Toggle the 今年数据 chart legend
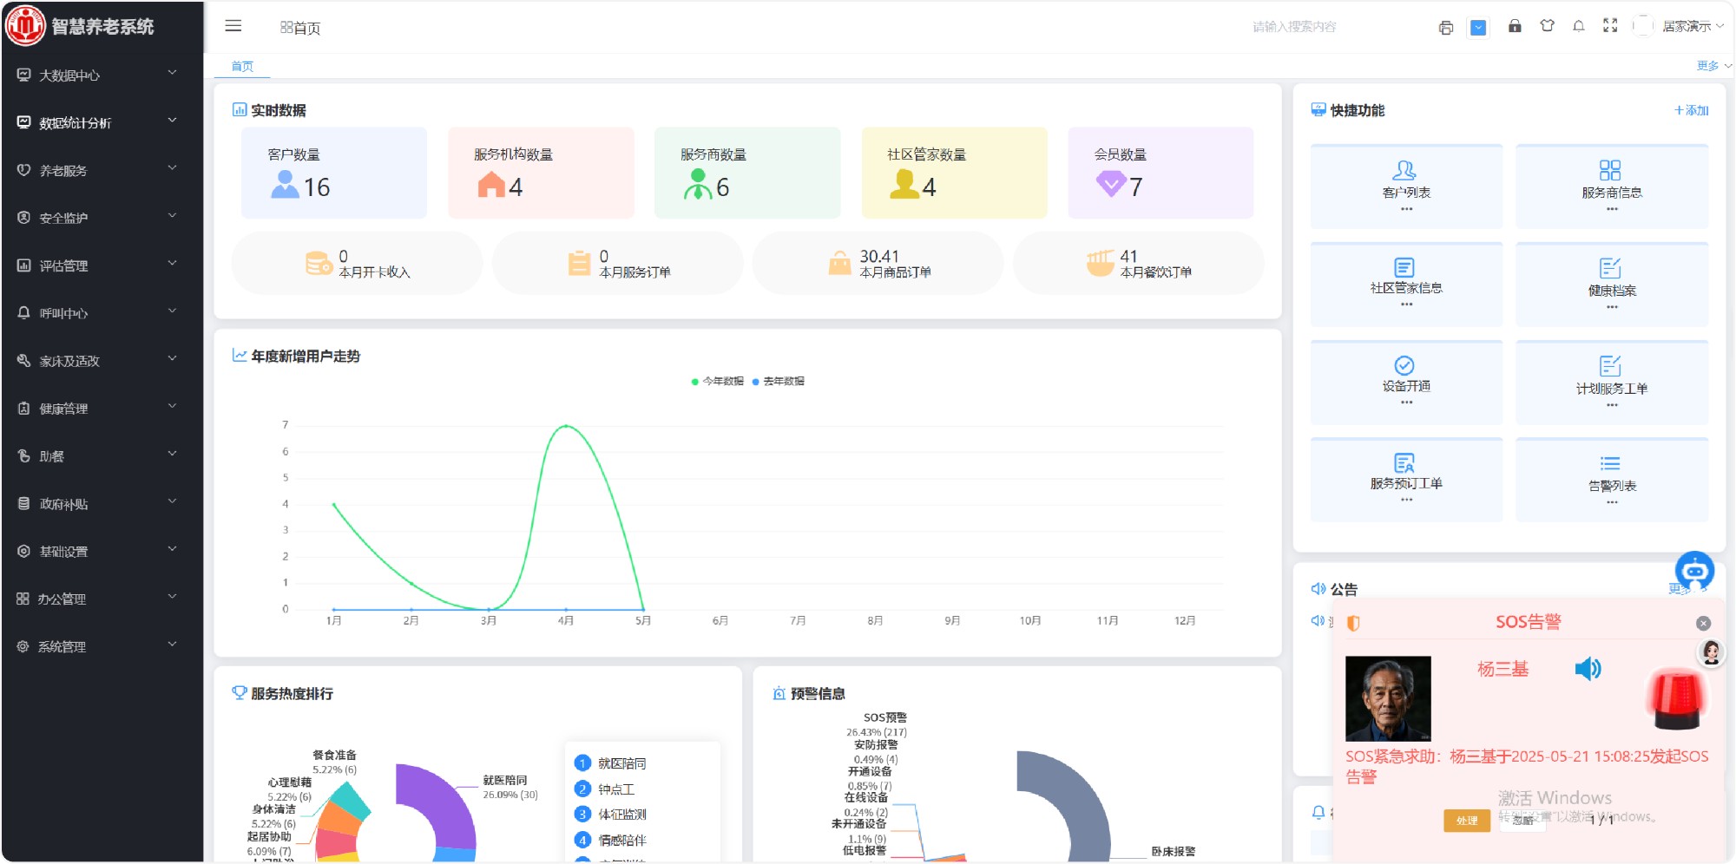Screen dimensions: 1736x864 [x=717, y=382]
